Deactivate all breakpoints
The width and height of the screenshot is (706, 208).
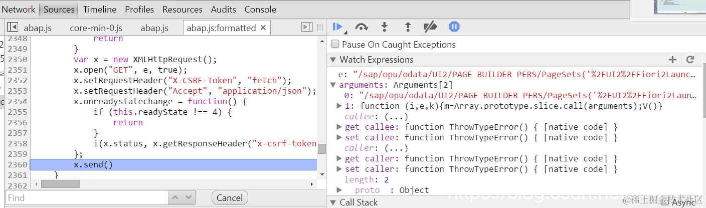pos(431,27)
